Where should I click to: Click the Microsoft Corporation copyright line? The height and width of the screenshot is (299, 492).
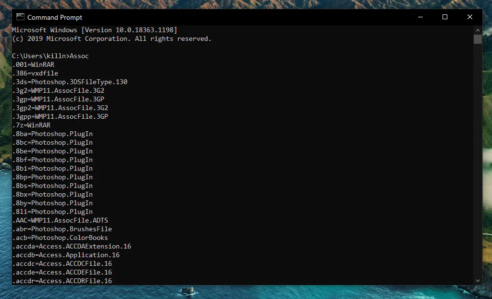point(111,38)
